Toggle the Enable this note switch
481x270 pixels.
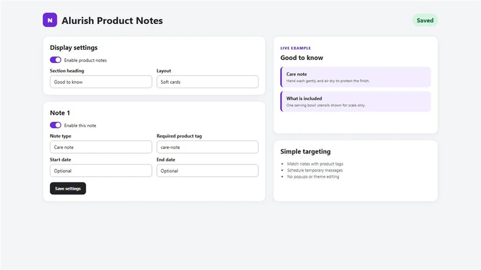(x=55, y=125)
